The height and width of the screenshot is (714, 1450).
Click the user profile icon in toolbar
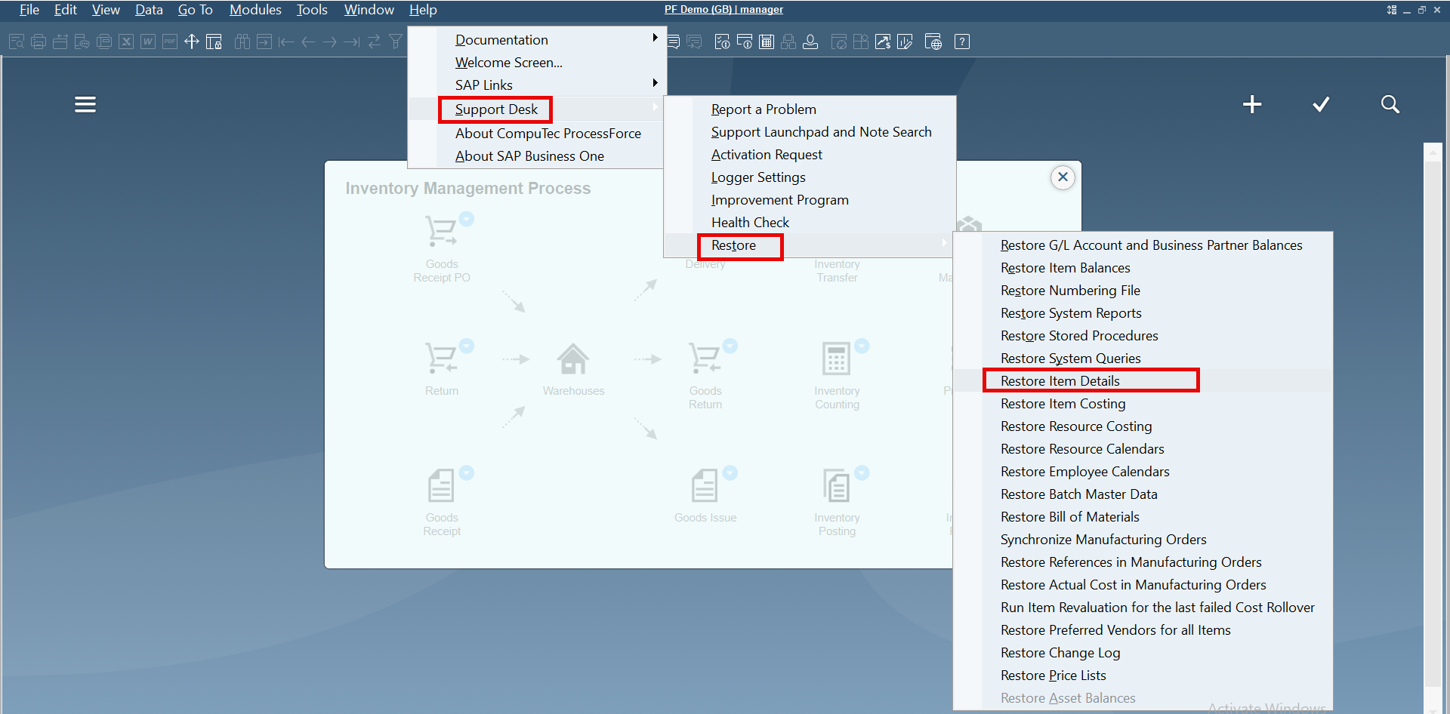(x=810, y=42)
